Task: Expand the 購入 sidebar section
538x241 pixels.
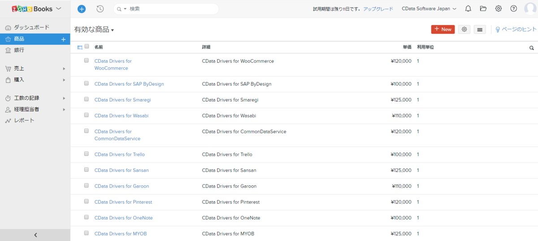Action: click(64, 80)
